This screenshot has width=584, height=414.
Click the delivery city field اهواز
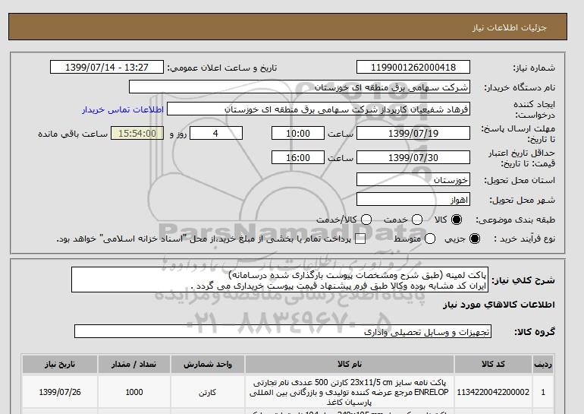(413, 200)
